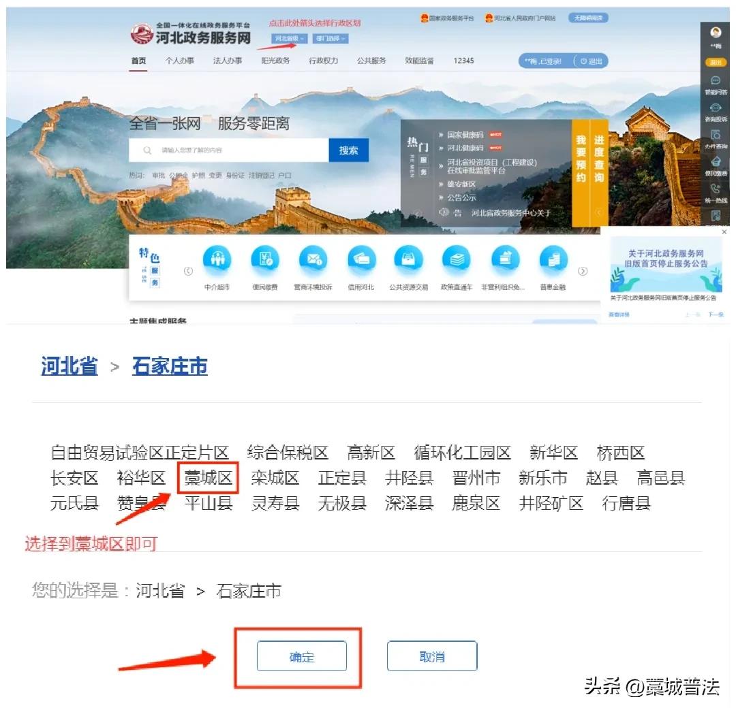Click the homepage search input field
The height and width of the screenshot is (712, 736).
(x=229, y=150)
